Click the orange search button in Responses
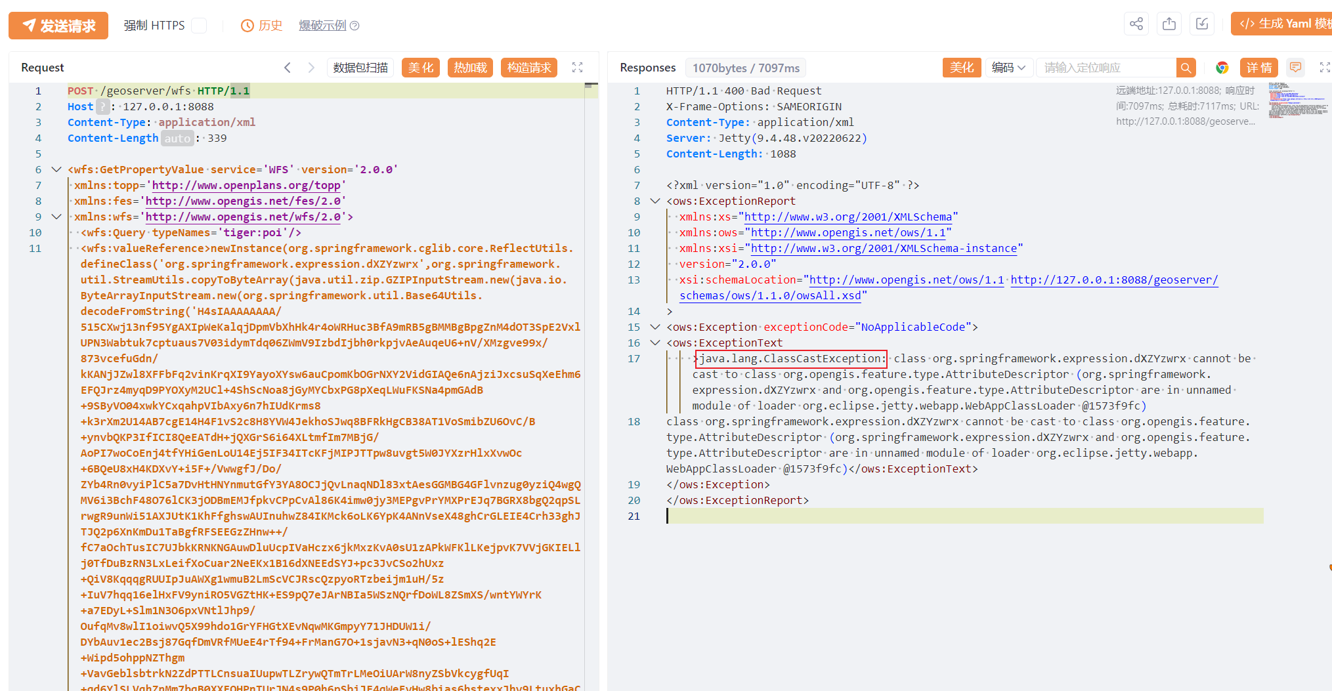Viewport: 1332px width, 691px height. point(1186,68)
